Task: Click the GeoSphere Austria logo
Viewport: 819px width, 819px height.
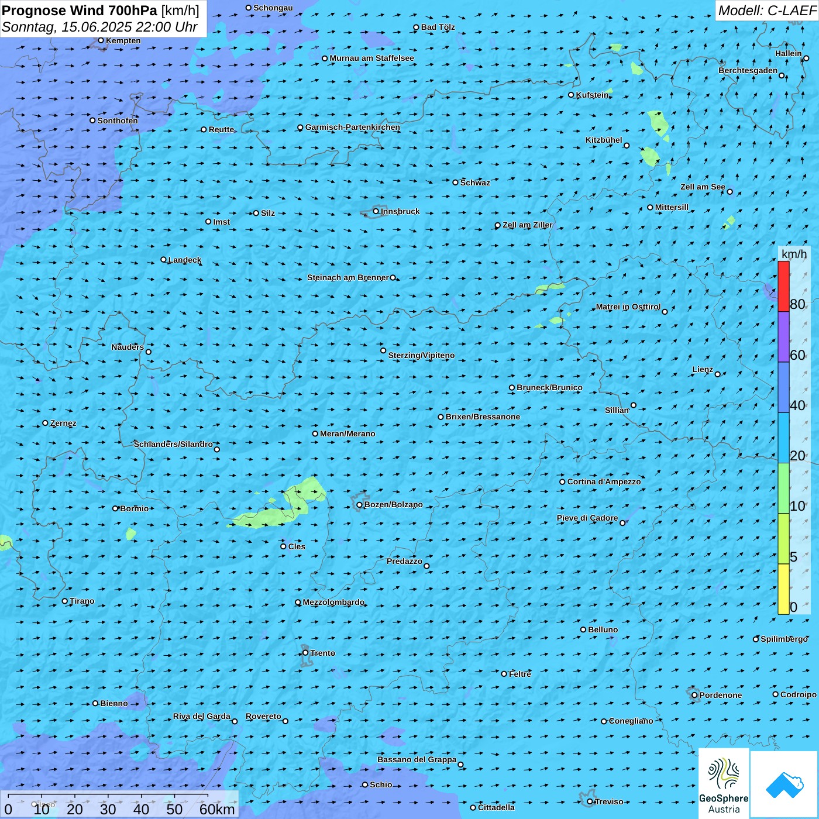Action: [724, 784]
